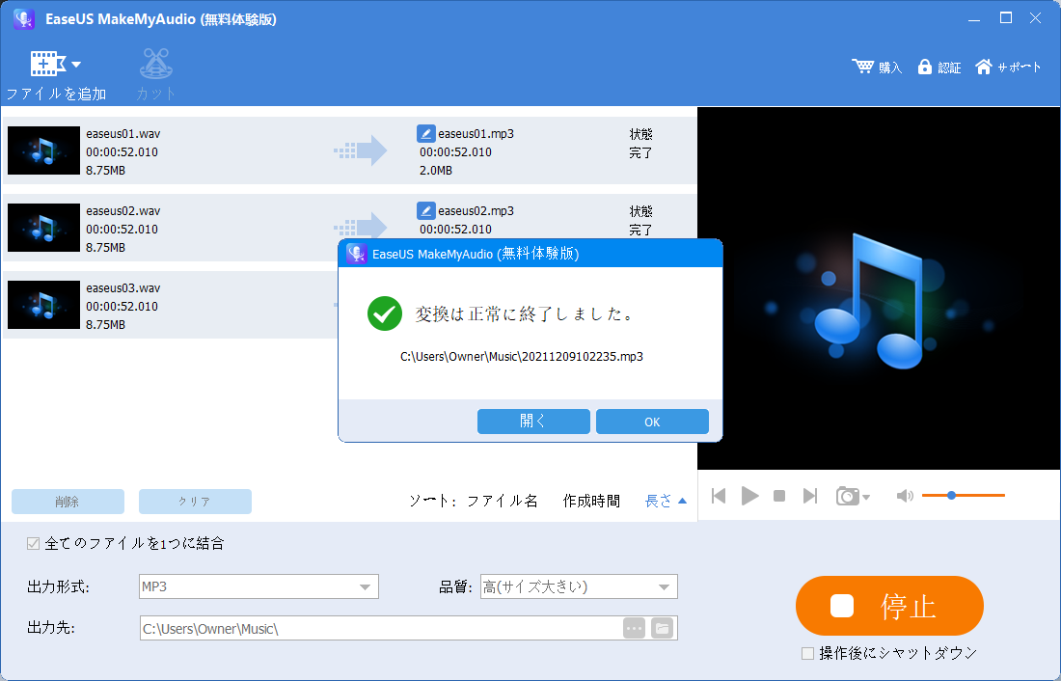The width and height of the screenshot is (1061, 681).
Task: Click the output file path text in dialog
Action: click(522, 356)
